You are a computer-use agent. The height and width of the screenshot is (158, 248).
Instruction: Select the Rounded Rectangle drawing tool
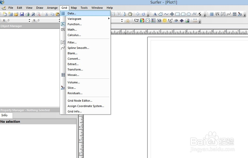[183, 14]
